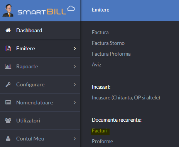Expand Emitere submenu chevron
Screen dimensions: 179x147
click(x=75, y=48)
